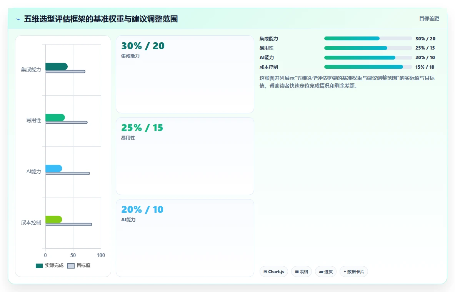The width and height of the screenshot is (455, 292).
Task: Click the 成本控制 progress bar
Action: (368, 67)
